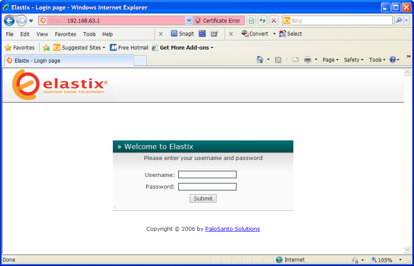
Task: Click Convert to PDF button
Action: pyautogui.click(x=255, y=33)
